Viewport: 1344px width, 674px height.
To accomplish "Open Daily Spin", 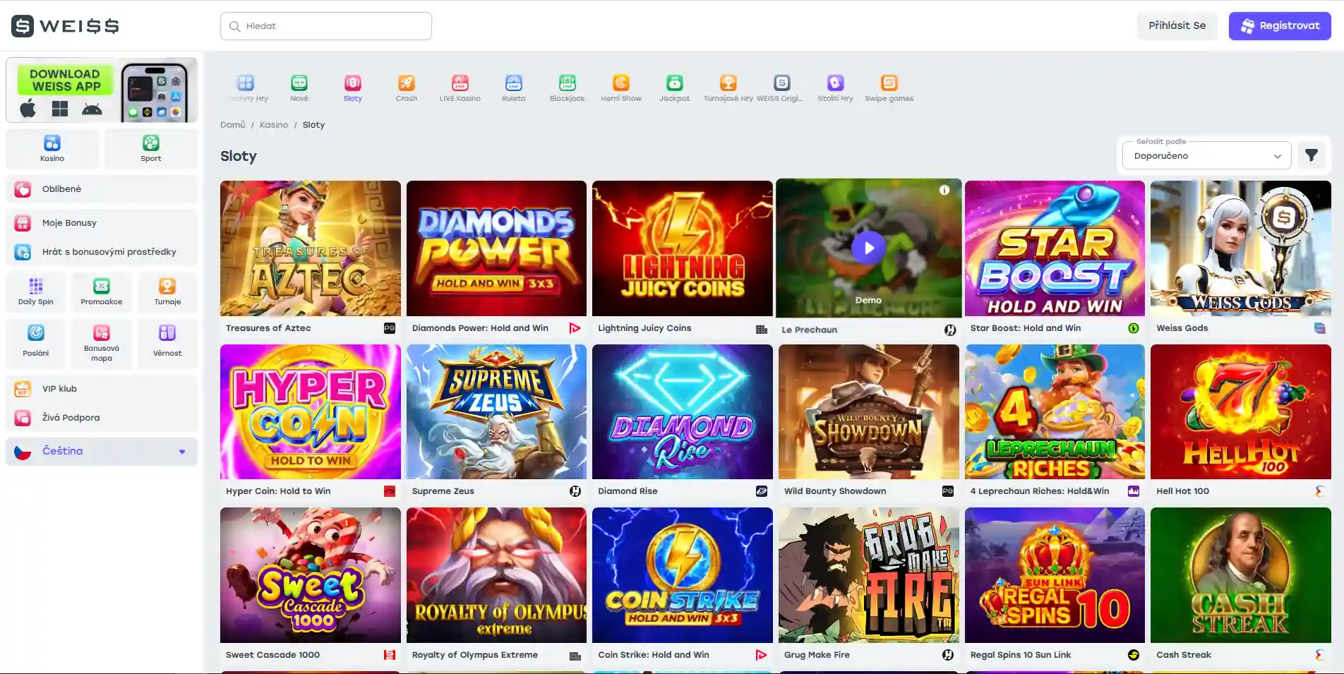I will 36,291.
